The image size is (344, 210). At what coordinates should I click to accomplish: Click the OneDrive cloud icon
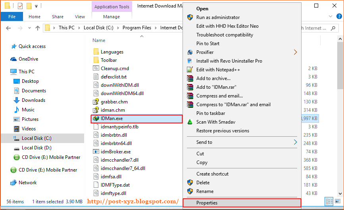pos(13,59)
